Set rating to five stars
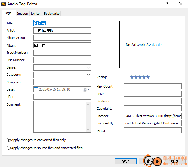Screen dimensions: 188x167 click(x=148, y=77)
